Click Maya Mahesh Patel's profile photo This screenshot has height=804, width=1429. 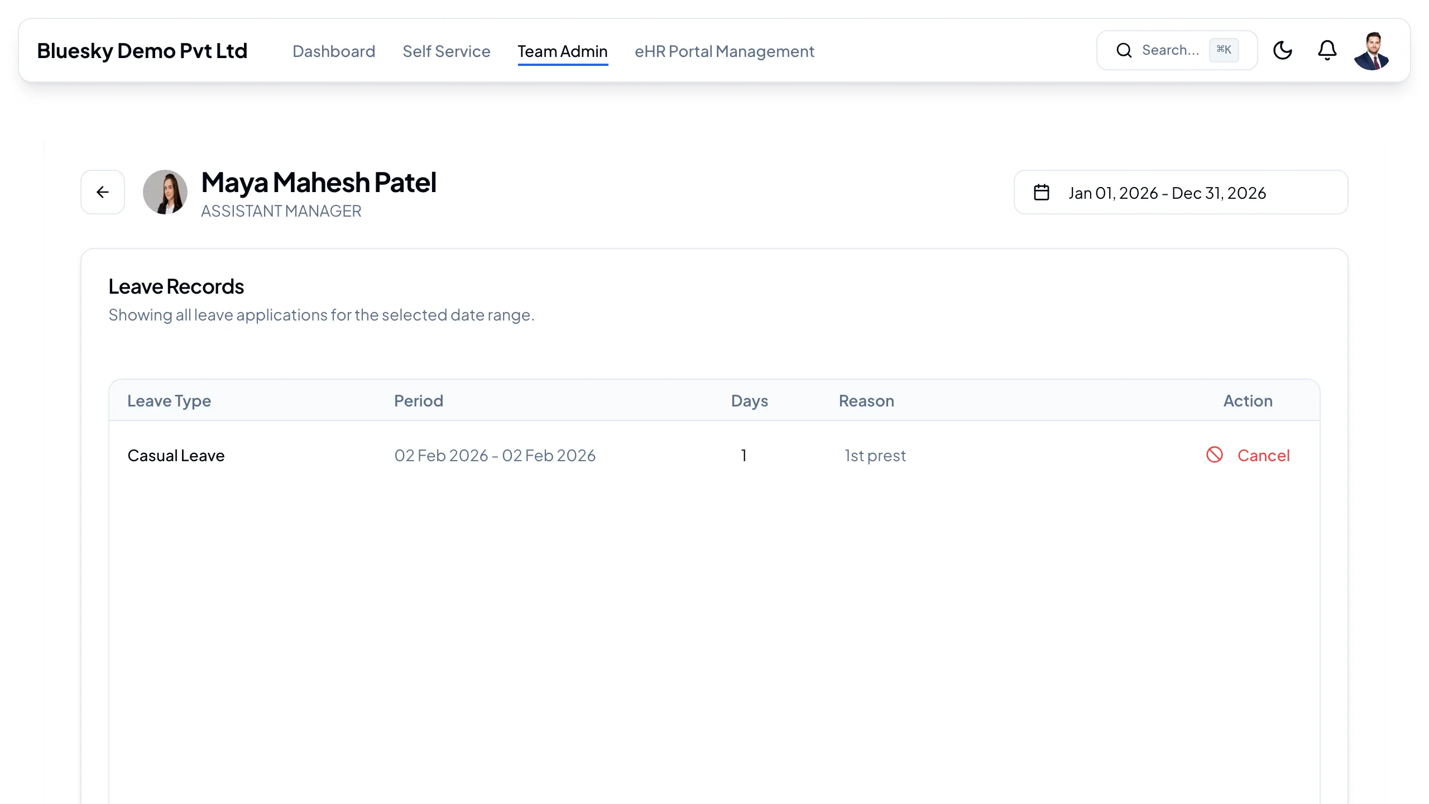pyautogui.click(x=165, y=192)
